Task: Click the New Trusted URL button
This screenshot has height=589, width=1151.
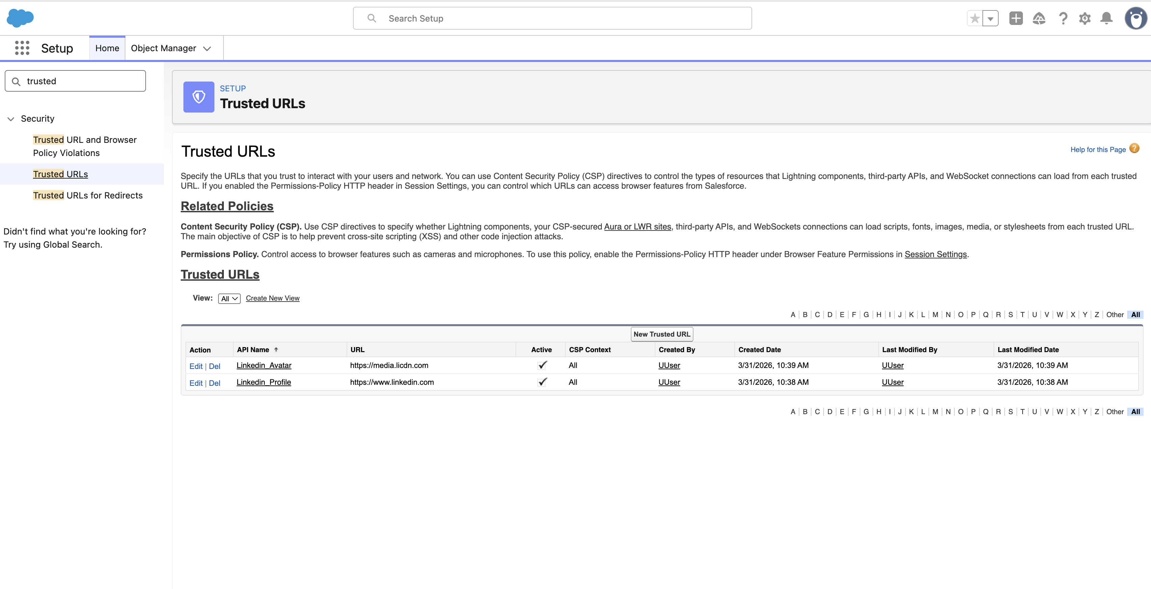Action: [662, 334]
